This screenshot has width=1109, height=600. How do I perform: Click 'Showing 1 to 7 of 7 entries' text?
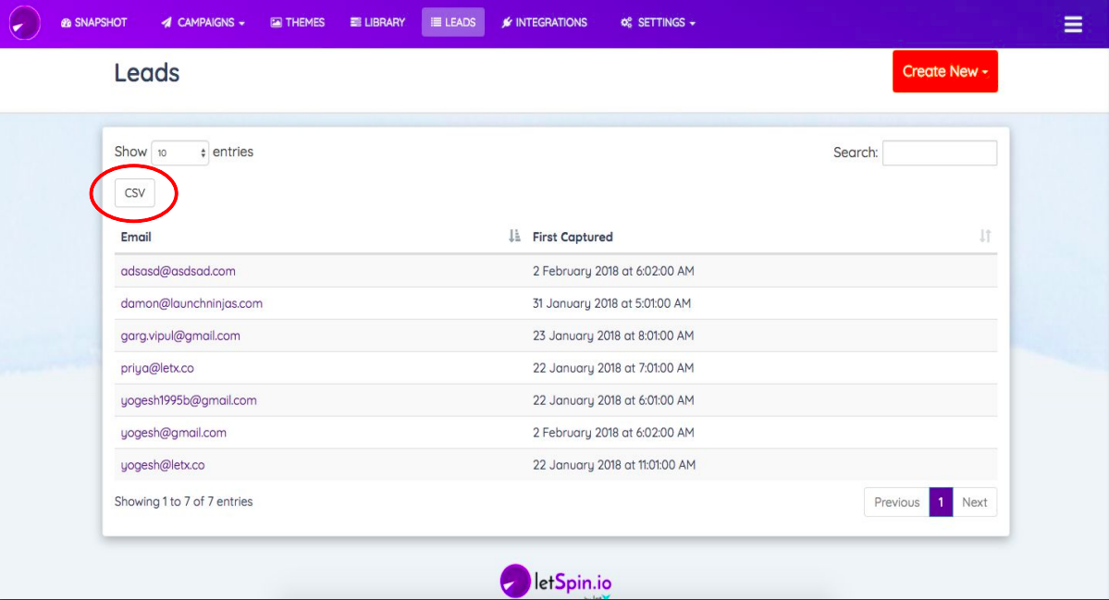tap(184, 502)
